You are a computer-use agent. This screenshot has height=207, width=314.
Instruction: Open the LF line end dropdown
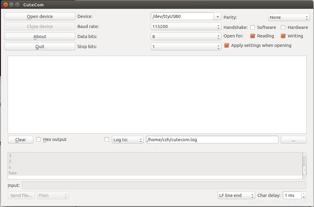236,195
